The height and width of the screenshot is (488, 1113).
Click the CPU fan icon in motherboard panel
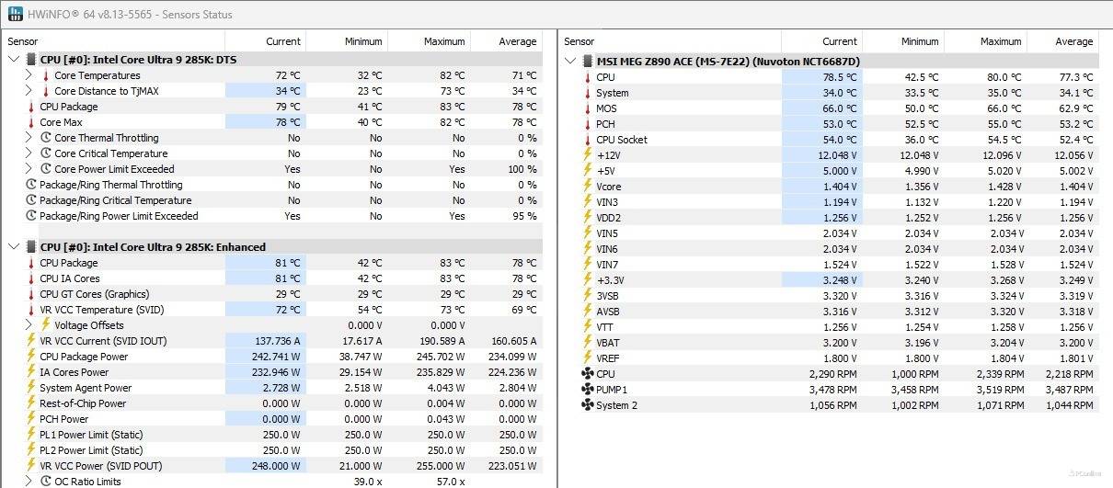click(587, 374)
